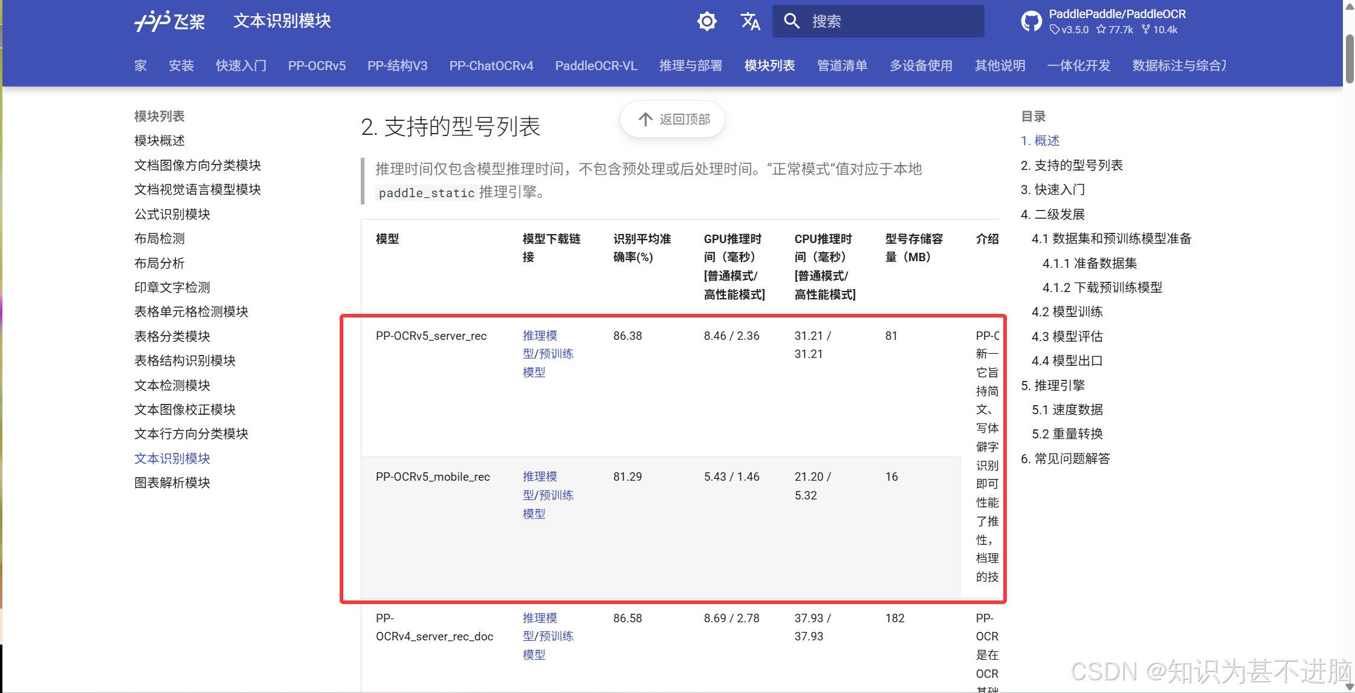
Task: Jump to 1. 概述 in table of contents
Action: pos(1040,140)
